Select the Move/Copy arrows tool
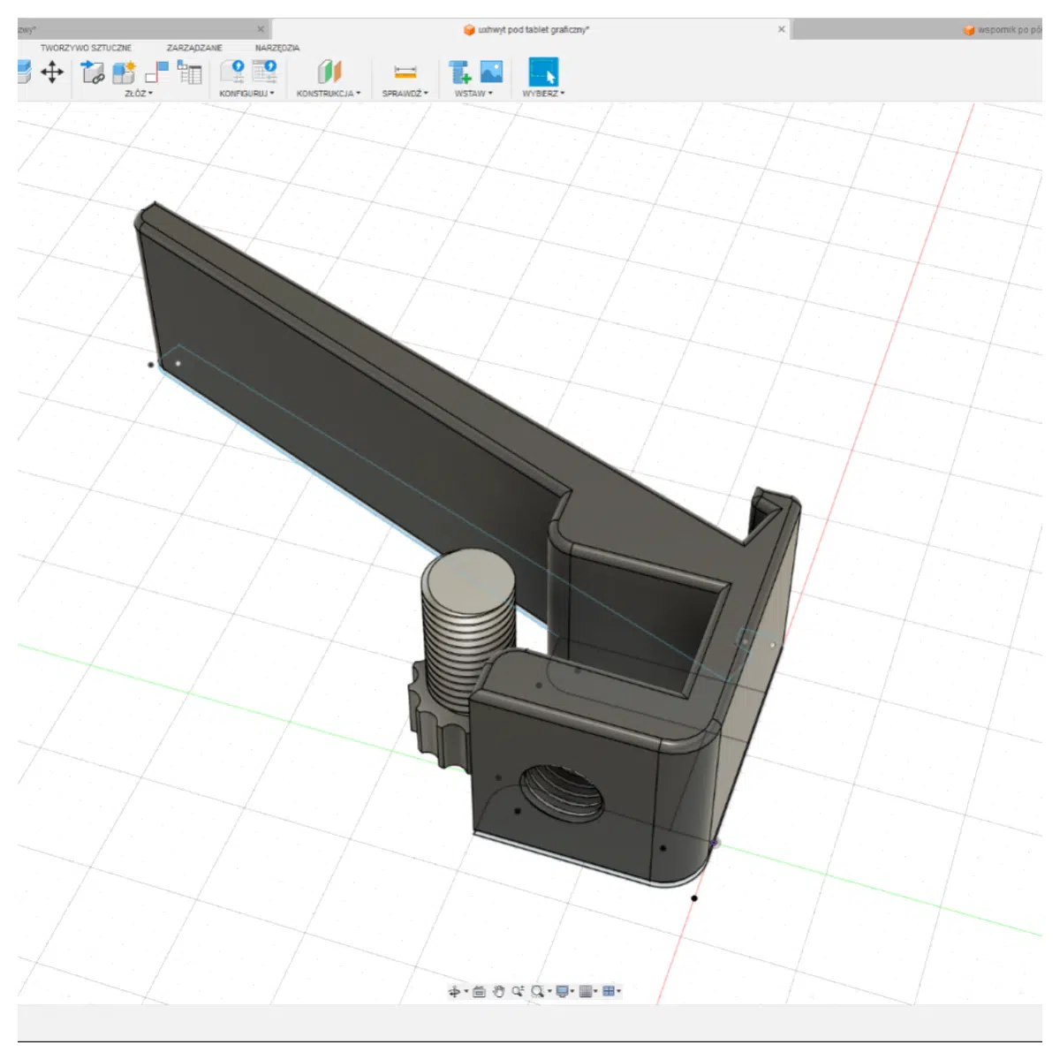This screenshot has height=1060, width=1060. click(52, 72)
